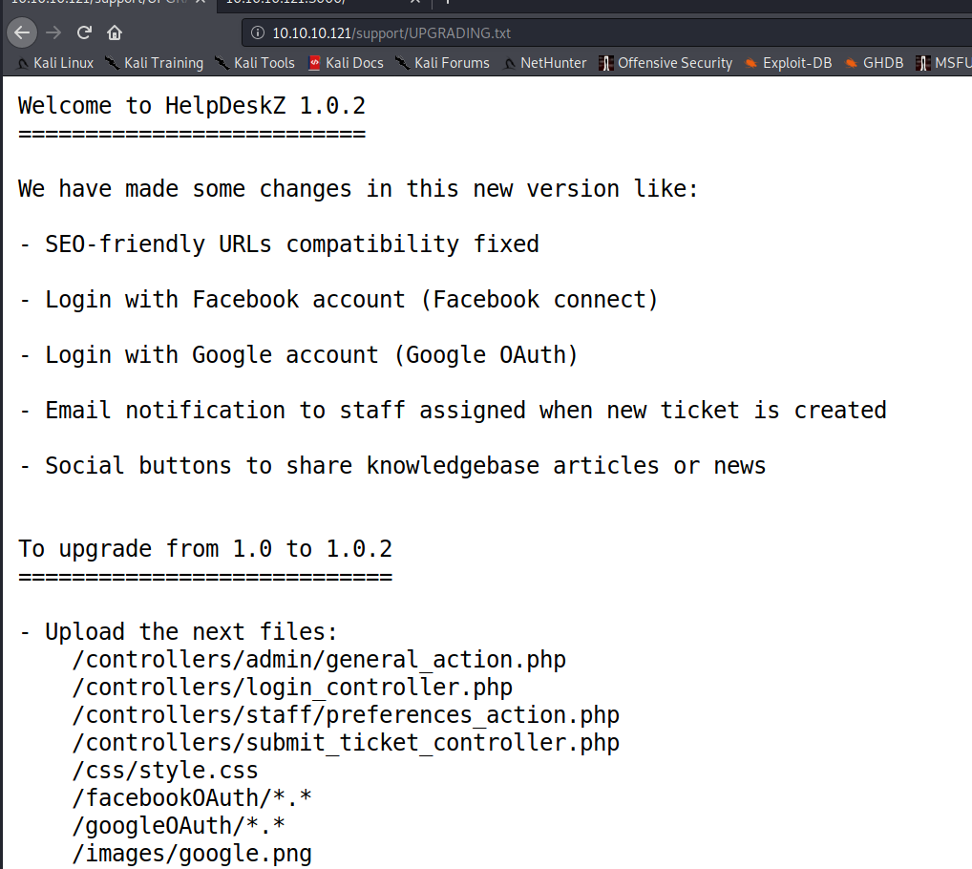Open the Offensive Security bookmark
This screenshot has width=972, height=869.
[x=666, y=63]
